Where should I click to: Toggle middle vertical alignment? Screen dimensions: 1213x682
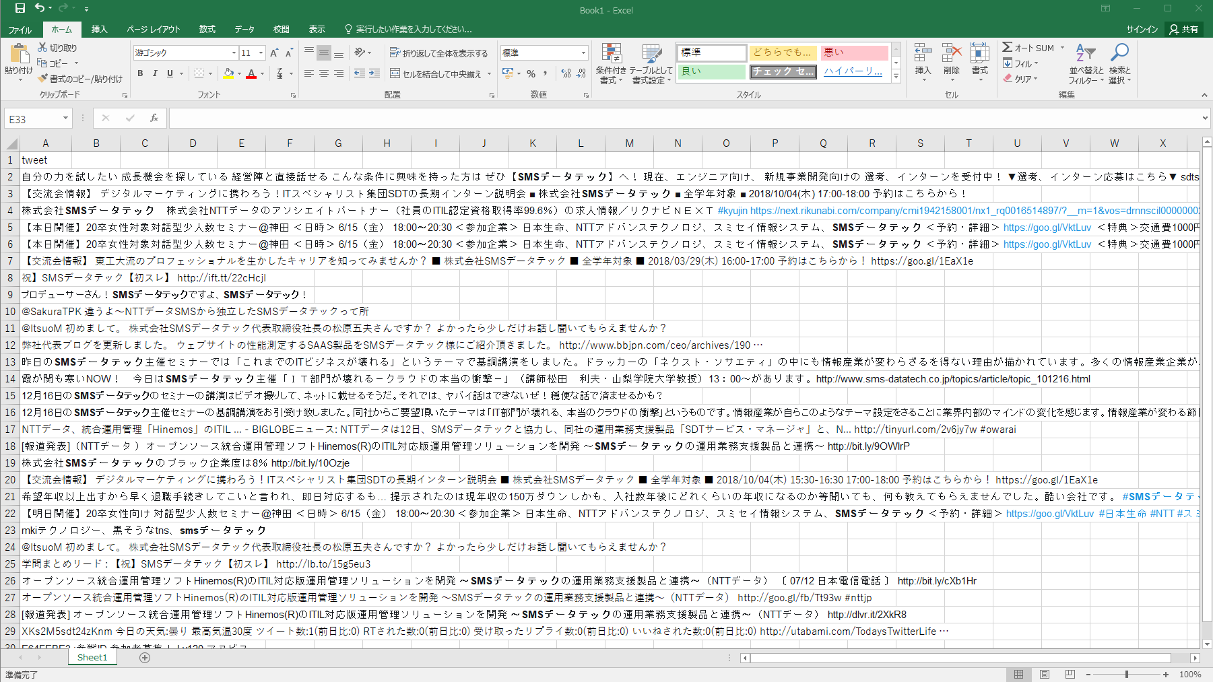(x=324, y=53)
